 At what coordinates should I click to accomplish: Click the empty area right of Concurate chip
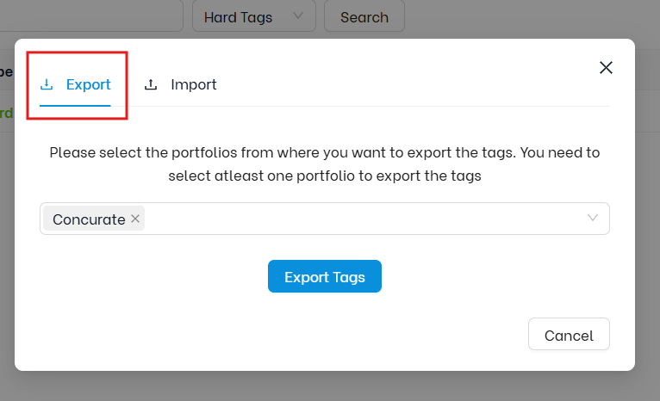[362, 219]
